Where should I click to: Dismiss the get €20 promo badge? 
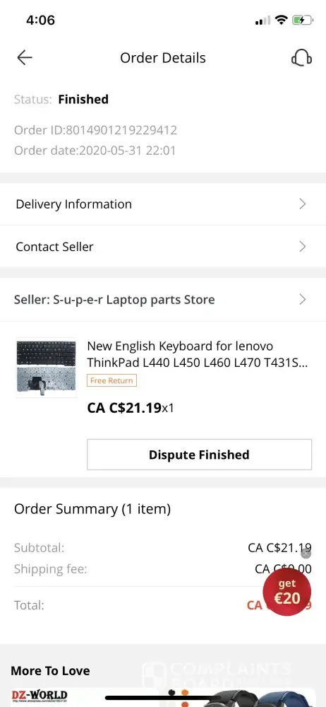(x=306, y=554)
